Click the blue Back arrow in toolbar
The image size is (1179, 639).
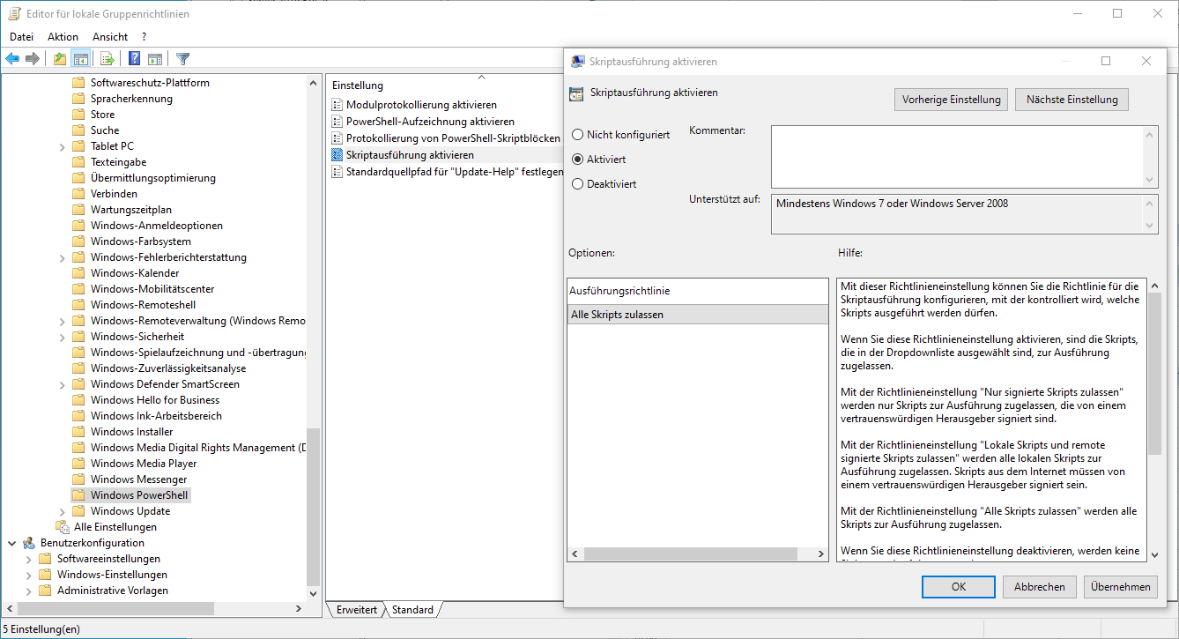coord(12,59)
